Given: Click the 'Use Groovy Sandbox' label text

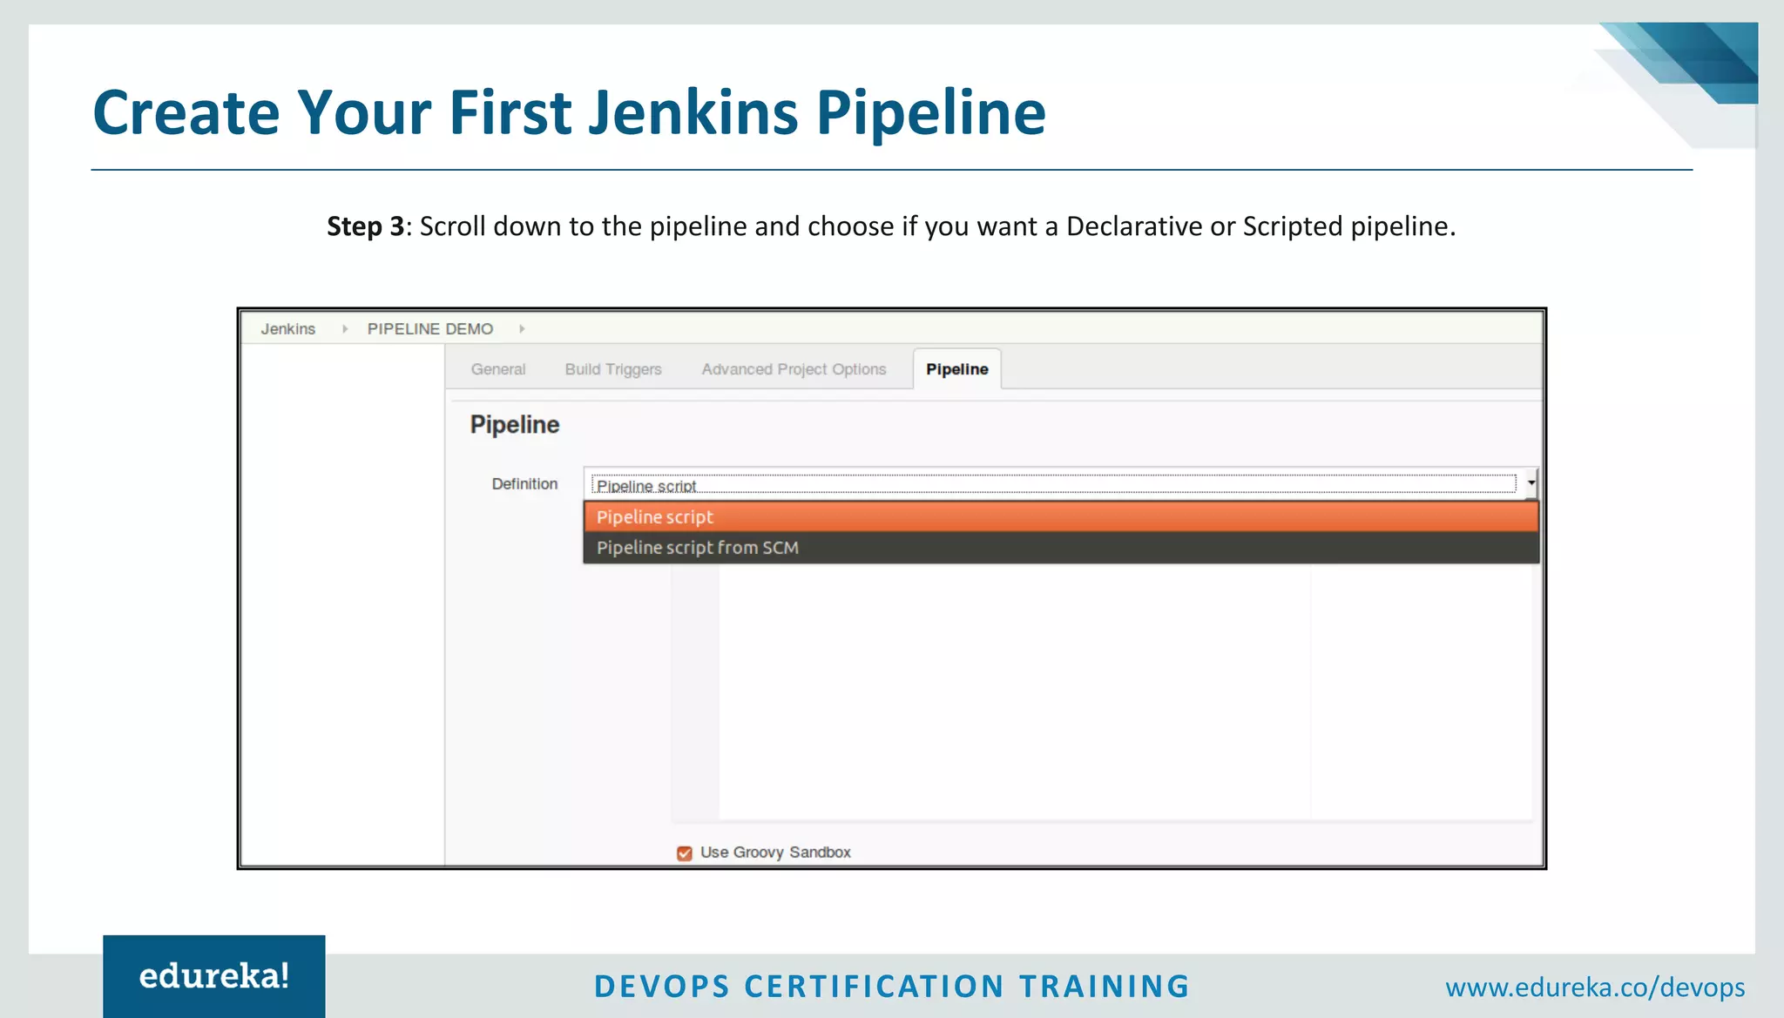Looking at the screenshot, I should (775, 853).
